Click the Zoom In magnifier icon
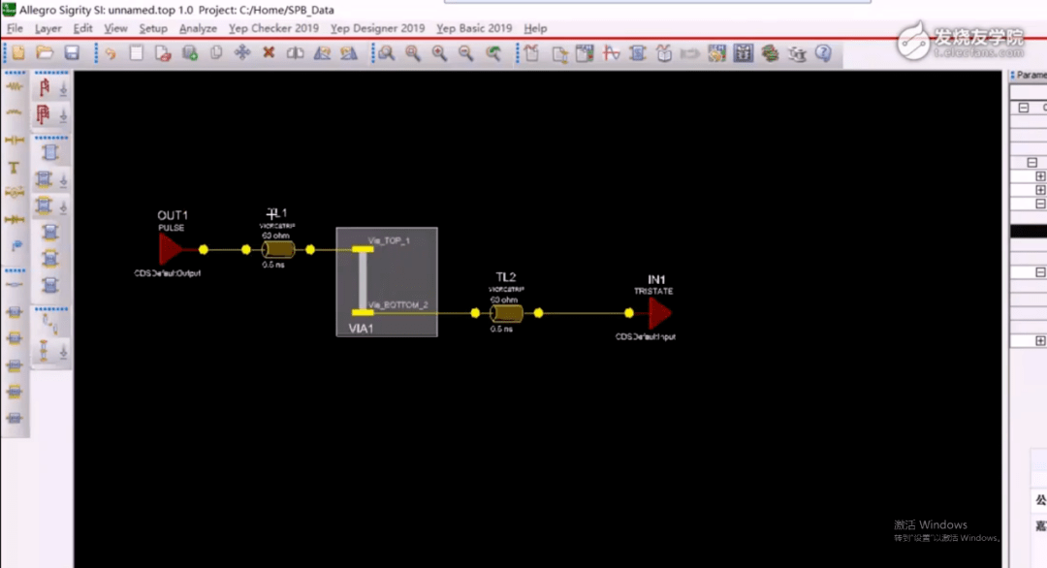The width and height of the screenshot is (1047, 568). click(439, 52)
